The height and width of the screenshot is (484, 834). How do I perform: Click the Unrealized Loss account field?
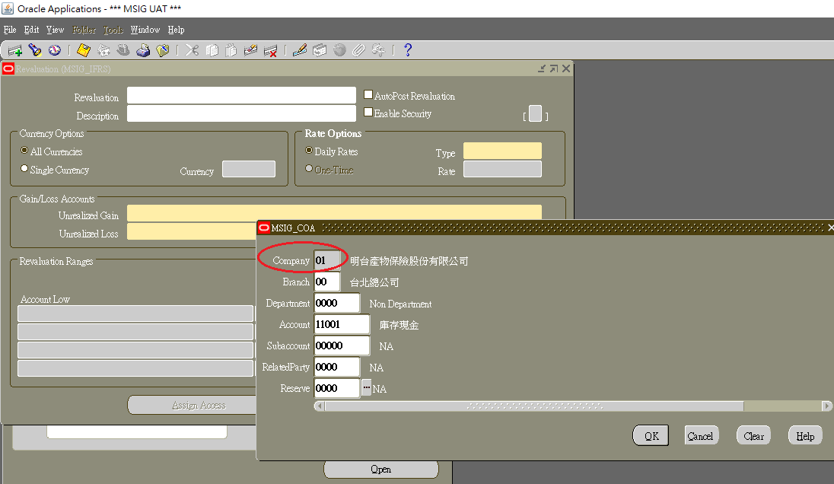click(192, 231)
